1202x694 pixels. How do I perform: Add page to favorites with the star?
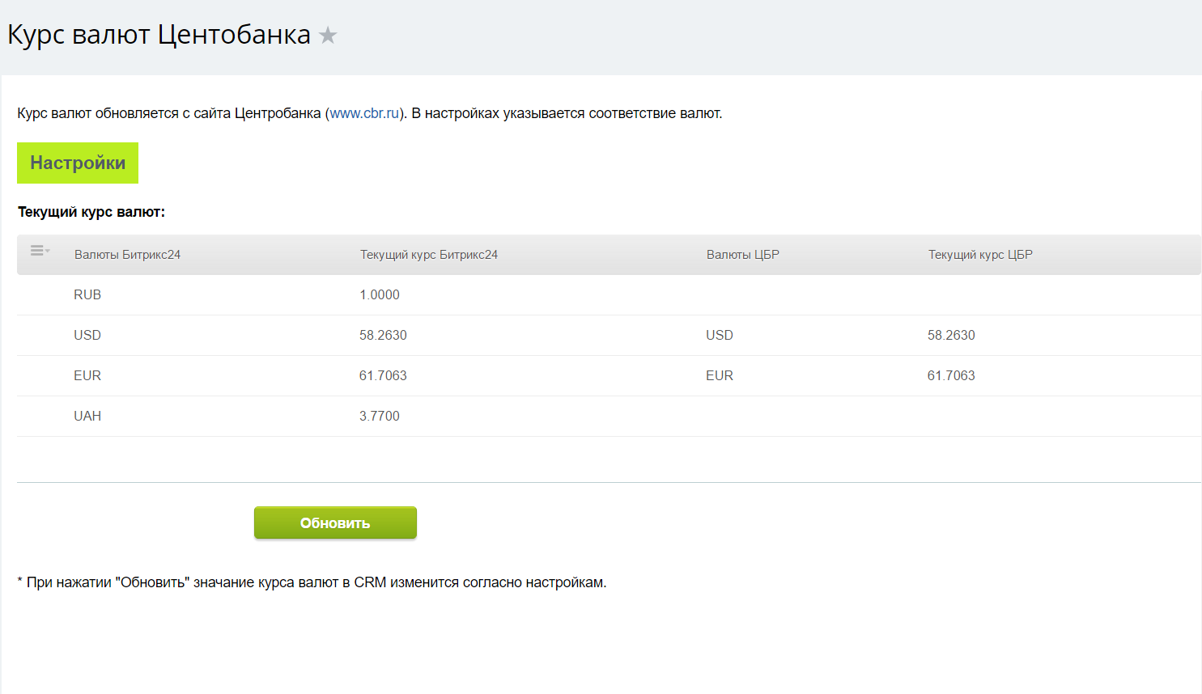click(x=328, y=36)
